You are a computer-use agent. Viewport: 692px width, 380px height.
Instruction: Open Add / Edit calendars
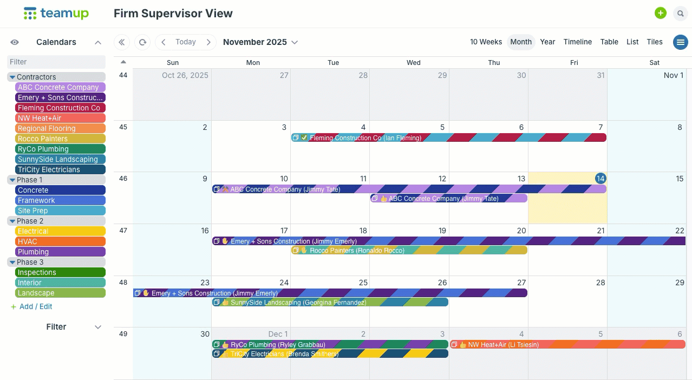pyautogui.click(x=31, y=306)
